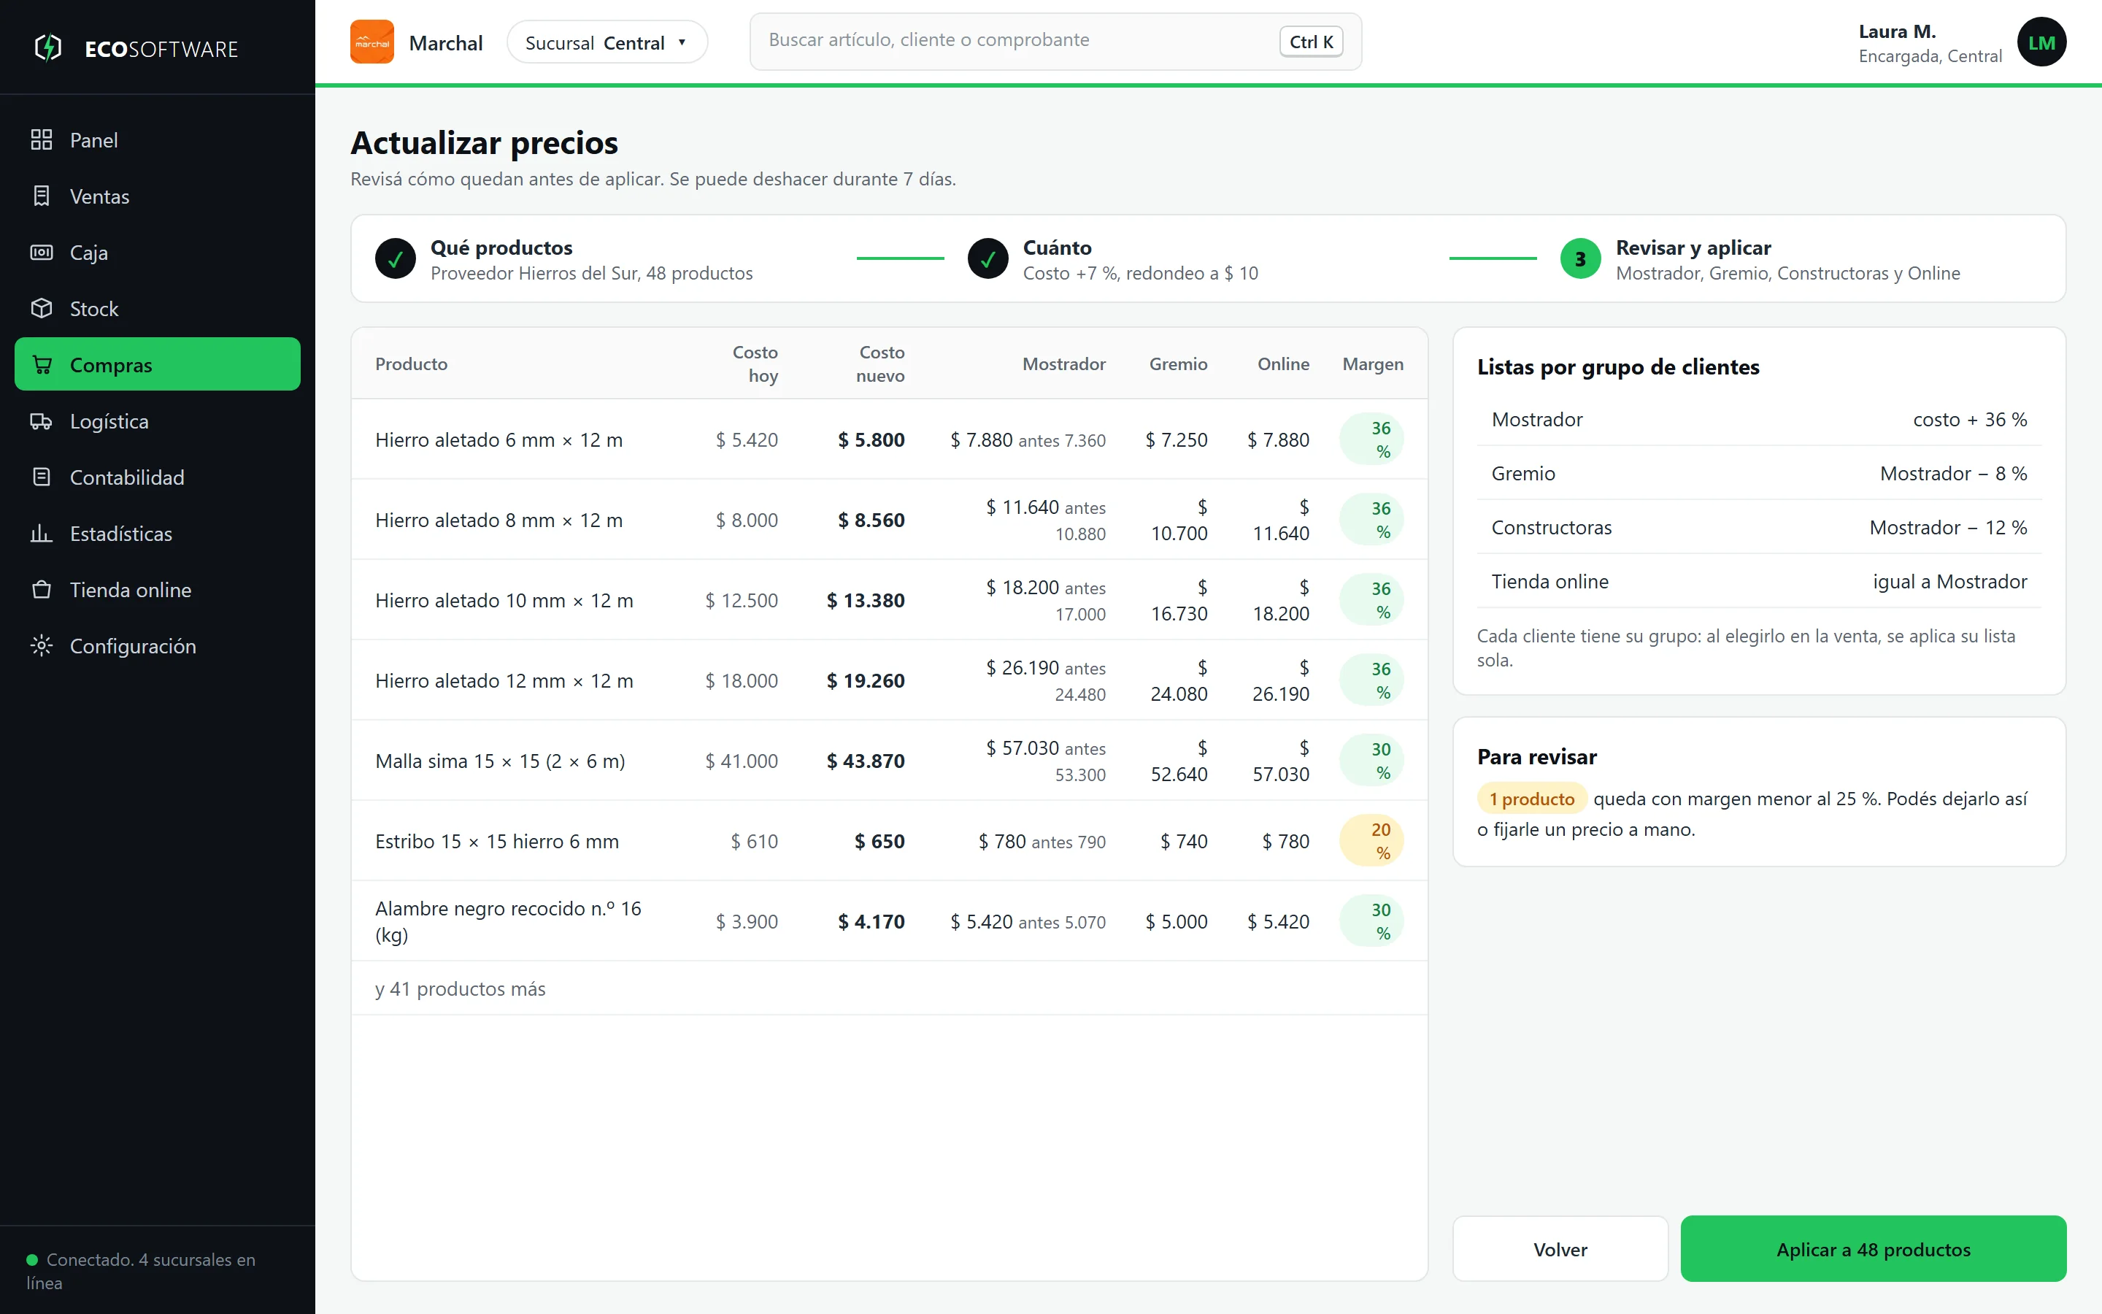Select the Hierro aletado 8 mm × 12 m row name
The width and height of the screenshot is (2102, 1314).
[x=498, y=520]
